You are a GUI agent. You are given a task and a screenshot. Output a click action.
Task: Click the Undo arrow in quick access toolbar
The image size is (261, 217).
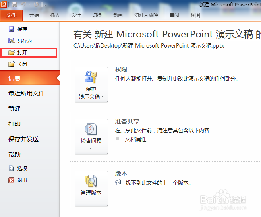23,4
